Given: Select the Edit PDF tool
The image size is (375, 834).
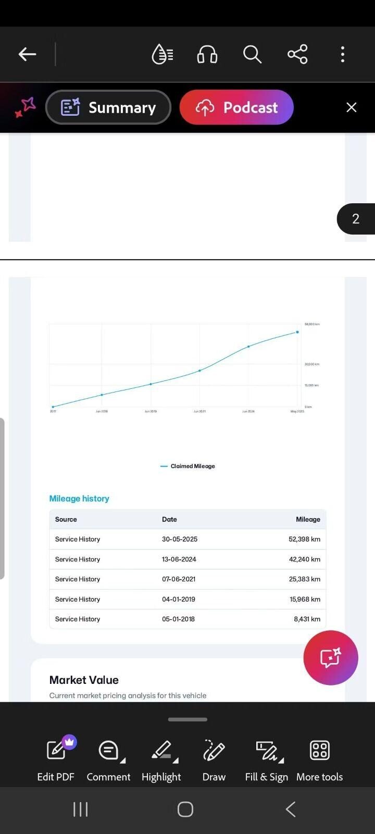Looking at the screenshot, I should [x=56, y=760].
